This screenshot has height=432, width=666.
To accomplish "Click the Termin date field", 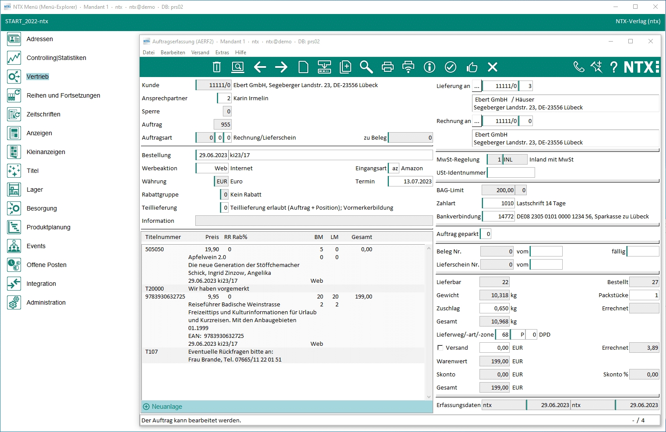I will tap(410, 181).
